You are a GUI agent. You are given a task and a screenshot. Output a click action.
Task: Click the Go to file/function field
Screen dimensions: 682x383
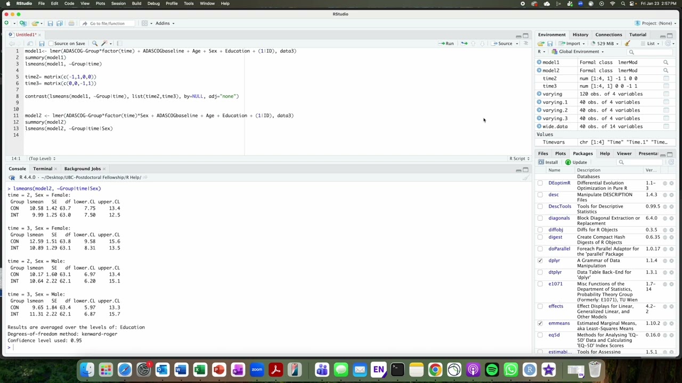107,23
